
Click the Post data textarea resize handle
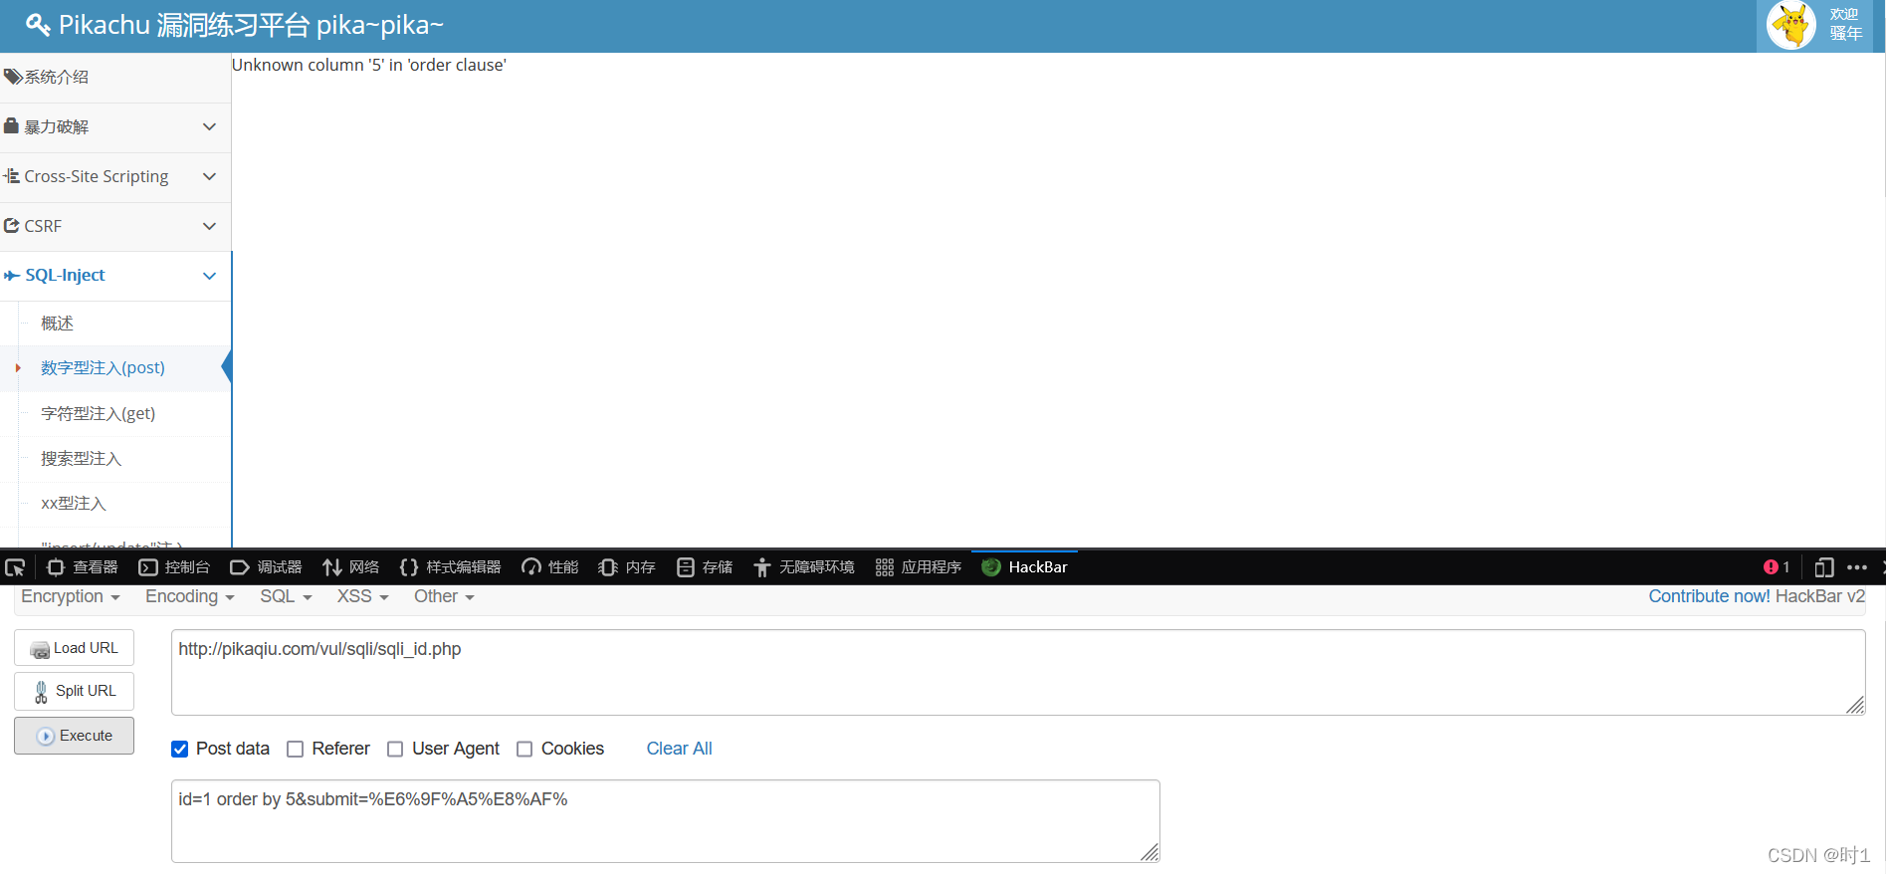[x=1150, y=853]
